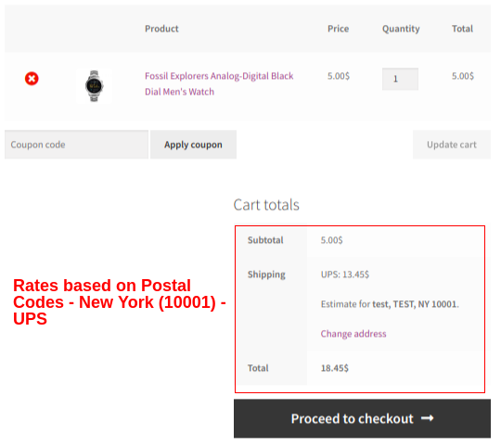Click the estimate address test, TEST, NY 10001

point(416,304)
